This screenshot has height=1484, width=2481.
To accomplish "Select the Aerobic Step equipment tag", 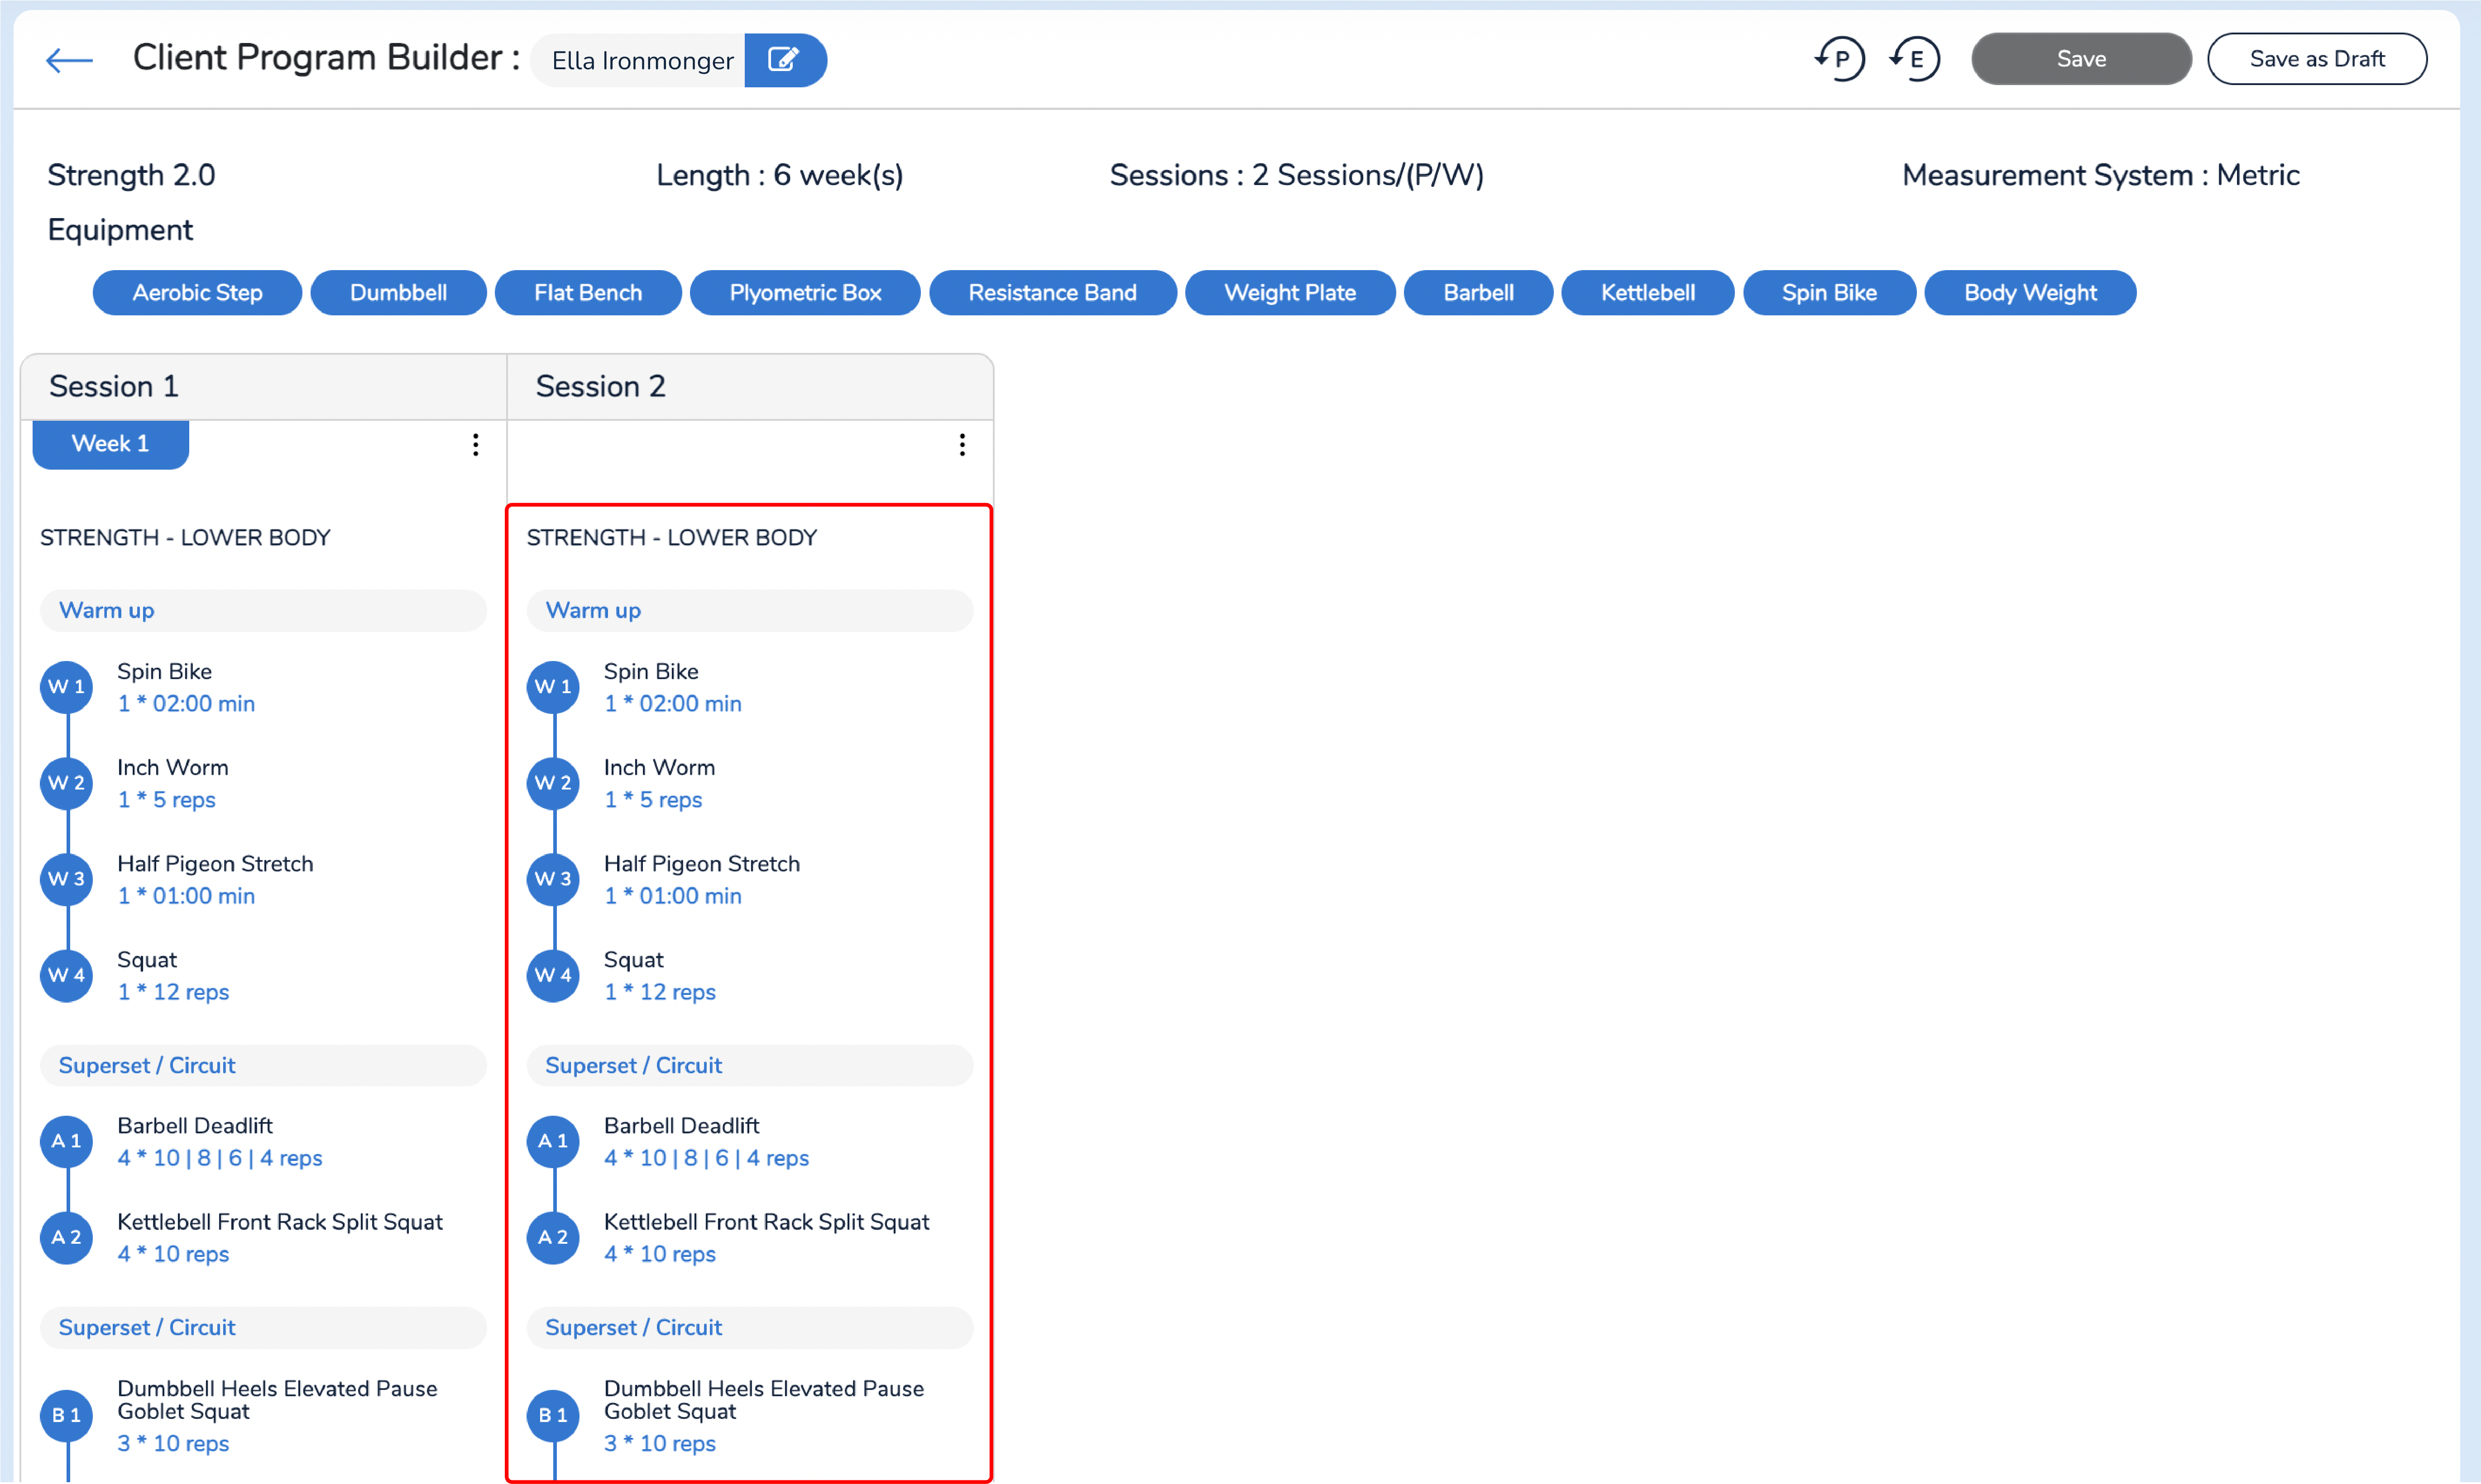I will point(197,293).
